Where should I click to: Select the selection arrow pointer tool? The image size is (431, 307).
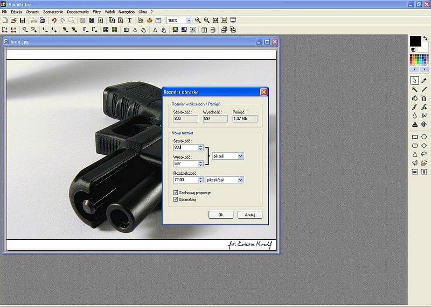click(x=414, y=81)
